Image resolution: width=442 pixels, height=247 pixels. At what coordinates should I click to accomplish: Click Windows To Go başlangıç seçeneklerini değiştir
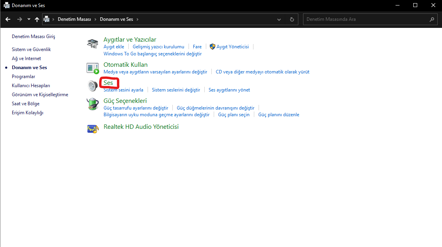152,54
